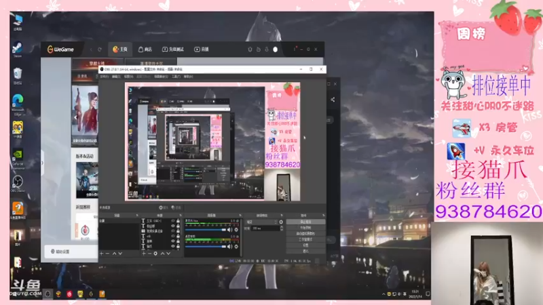Switch to WeGame 直播 tab
Viewport: 543px width, 305px height.
202,49
